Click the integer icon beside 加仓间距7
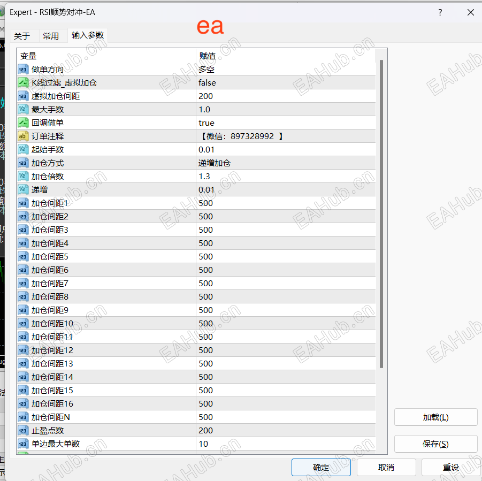This screenshot has height=481, width=482. pyautogui.click(x=23, y=284)
